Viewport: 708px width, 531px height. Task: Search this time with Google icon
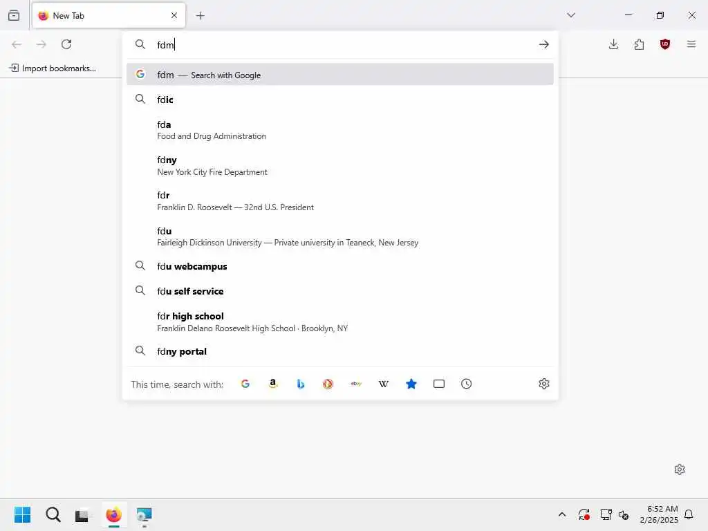[245, 384]
